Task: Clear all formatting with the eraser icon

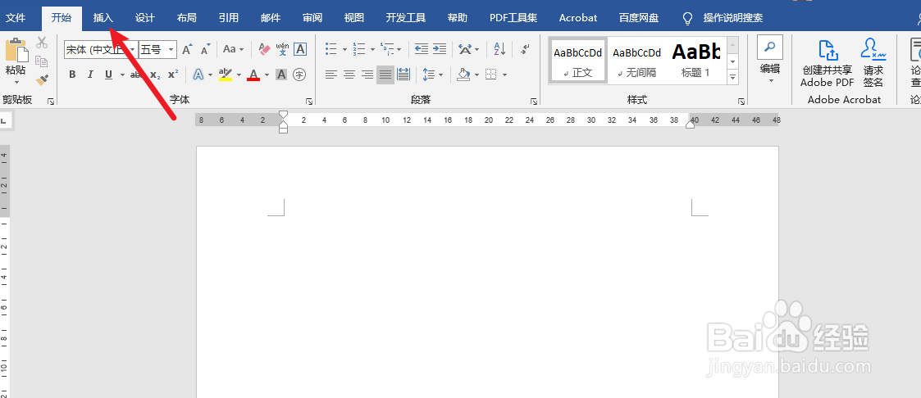Action: 264,49
